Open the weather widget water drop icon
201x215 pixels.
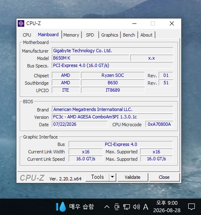coord(61,207)
